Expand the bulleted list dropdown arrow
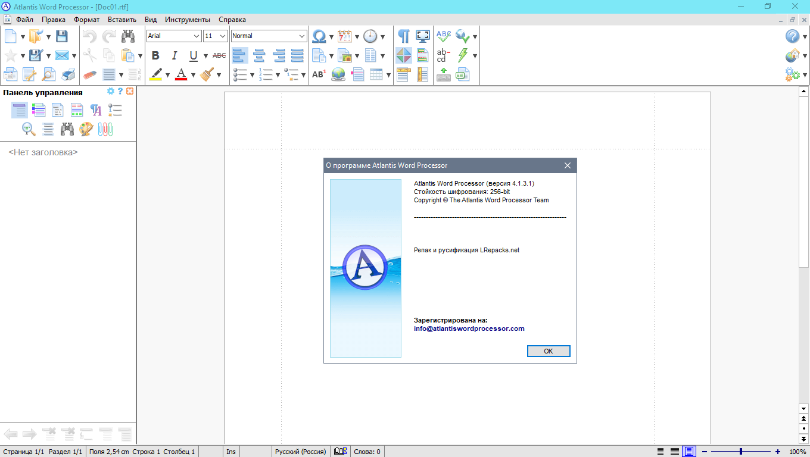This screenshot has width=810, height=457. click(253, 76)
